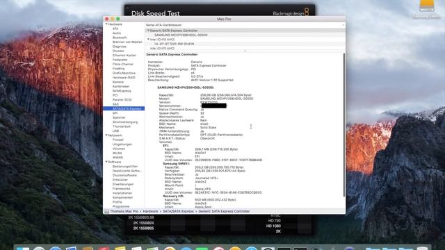This screenshot has width=445, height=250.
Task: Select Bluetooth in the sidebar
Action: (x=120, y=37)
